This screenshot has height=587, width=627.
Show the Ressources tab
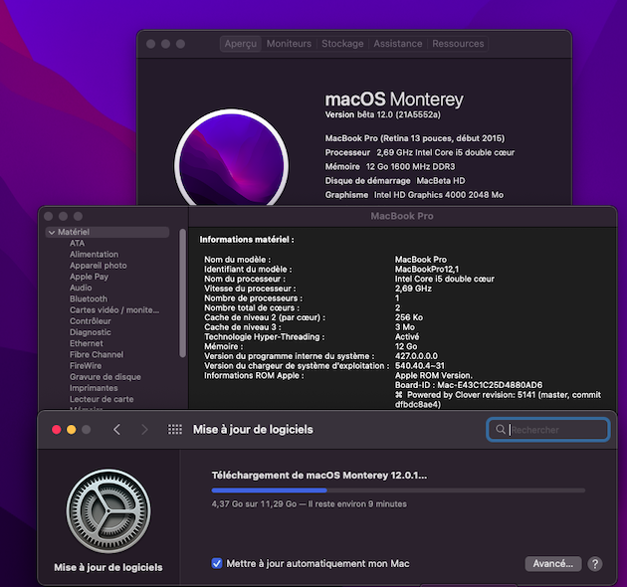458,44
